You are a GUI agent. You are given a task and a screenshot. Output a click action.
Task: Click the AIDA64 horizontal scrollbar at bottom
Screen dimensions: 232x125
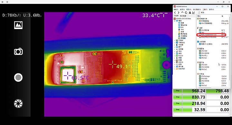[x=205, y=88]
